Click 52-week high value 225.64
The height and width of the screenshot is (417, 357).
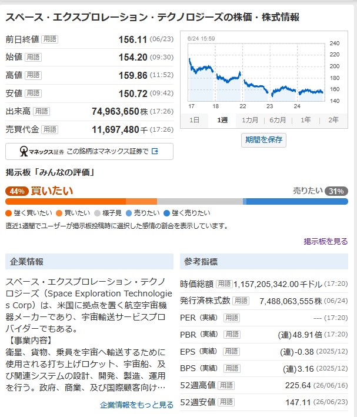point(298,386)
